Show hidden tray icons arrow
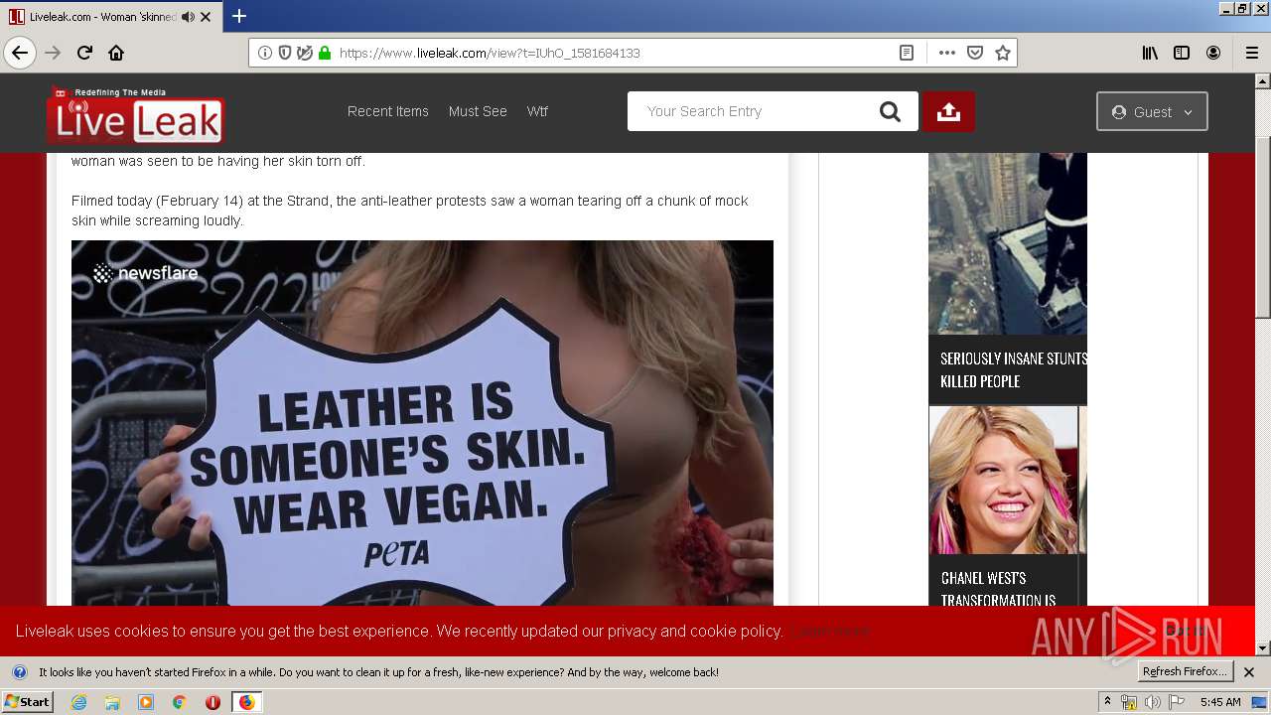1271x715 pixels. (1107, 702)
